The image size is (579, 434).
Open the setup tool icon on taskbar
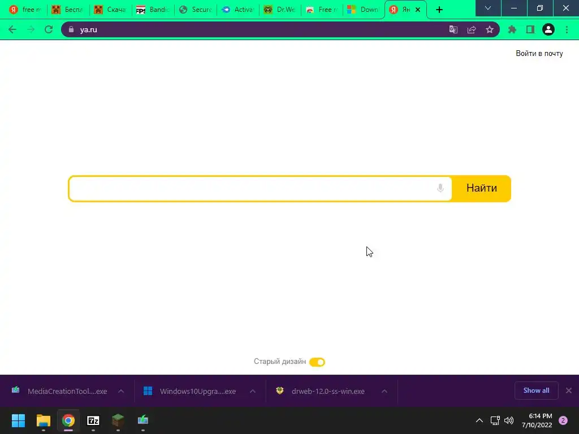tap(143, 420)
